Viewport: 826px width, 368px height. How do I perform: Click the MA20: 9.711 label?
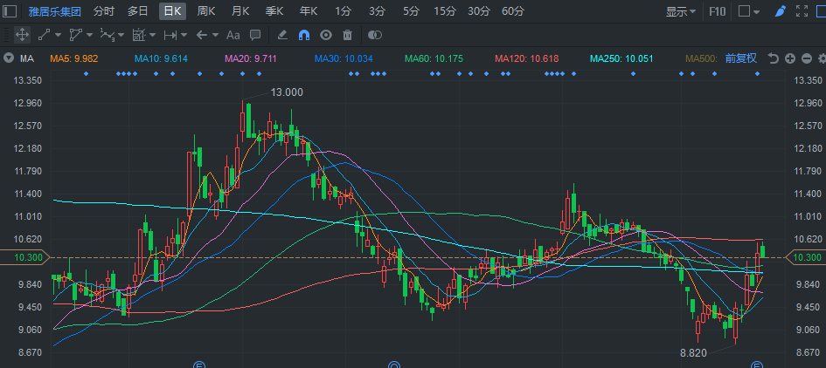pyautogui.click(x=251, y=59)
